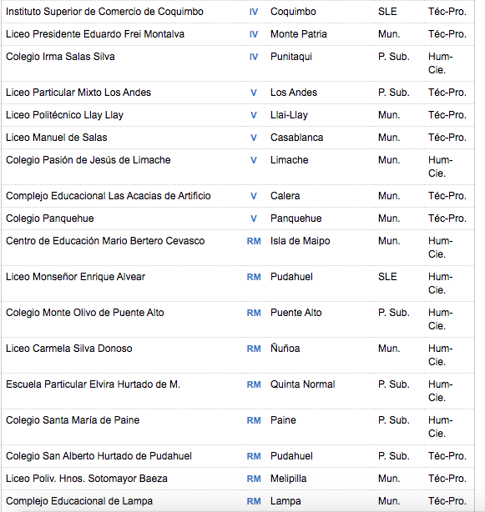
Task: Click Liceo Politécnico Llay Llay school name
Action: 65,115
